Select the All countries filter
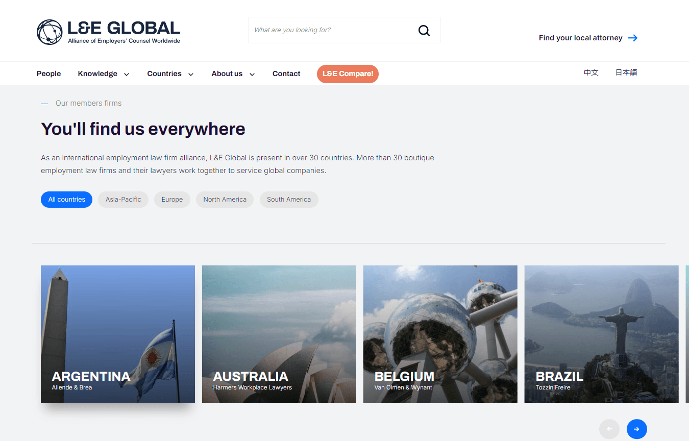This screenshot has height=441, width=689. [66, 200]
